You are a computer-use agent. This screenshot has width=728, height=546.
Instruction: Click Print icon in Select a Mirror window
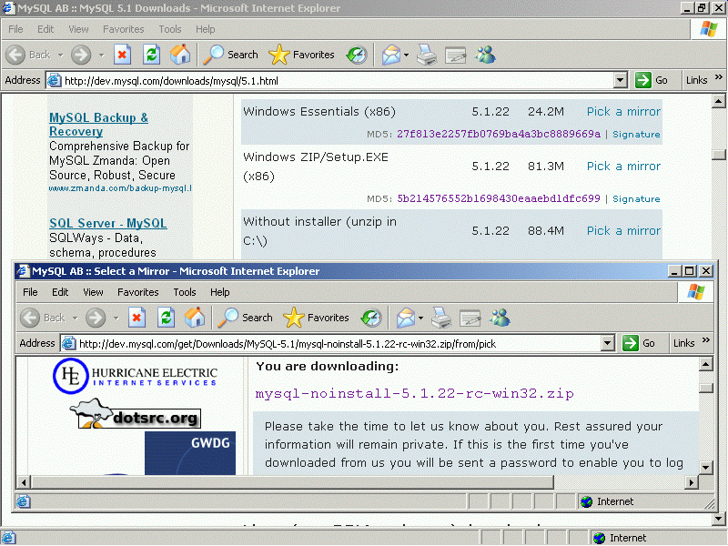[x=441, y=318]
